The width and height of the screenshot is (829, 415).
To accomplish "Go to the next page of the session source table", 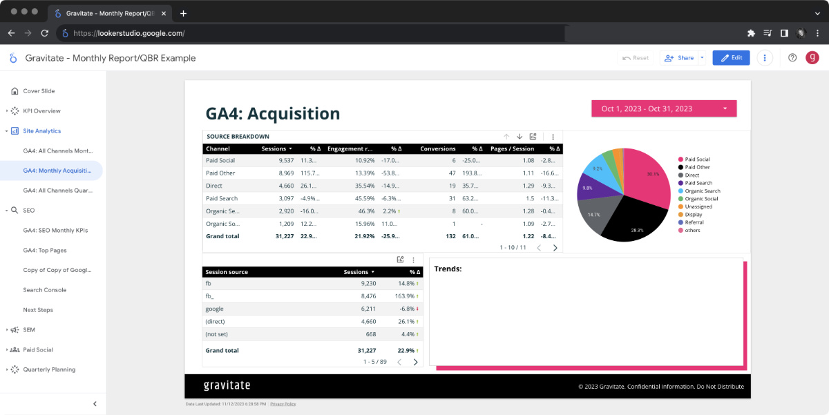I will tap(415, 361).
